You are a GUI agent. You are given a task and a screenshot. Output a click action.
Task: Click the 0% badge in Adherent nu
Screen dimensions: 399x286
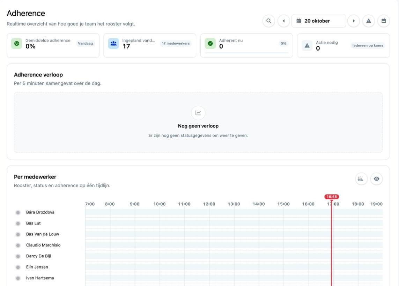coord(283,44)
